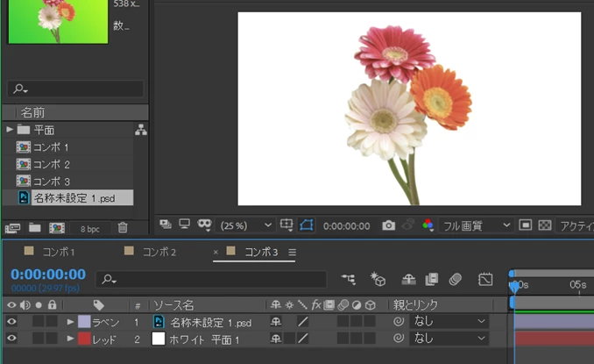Open composition mini-flowchart icon

349,280
